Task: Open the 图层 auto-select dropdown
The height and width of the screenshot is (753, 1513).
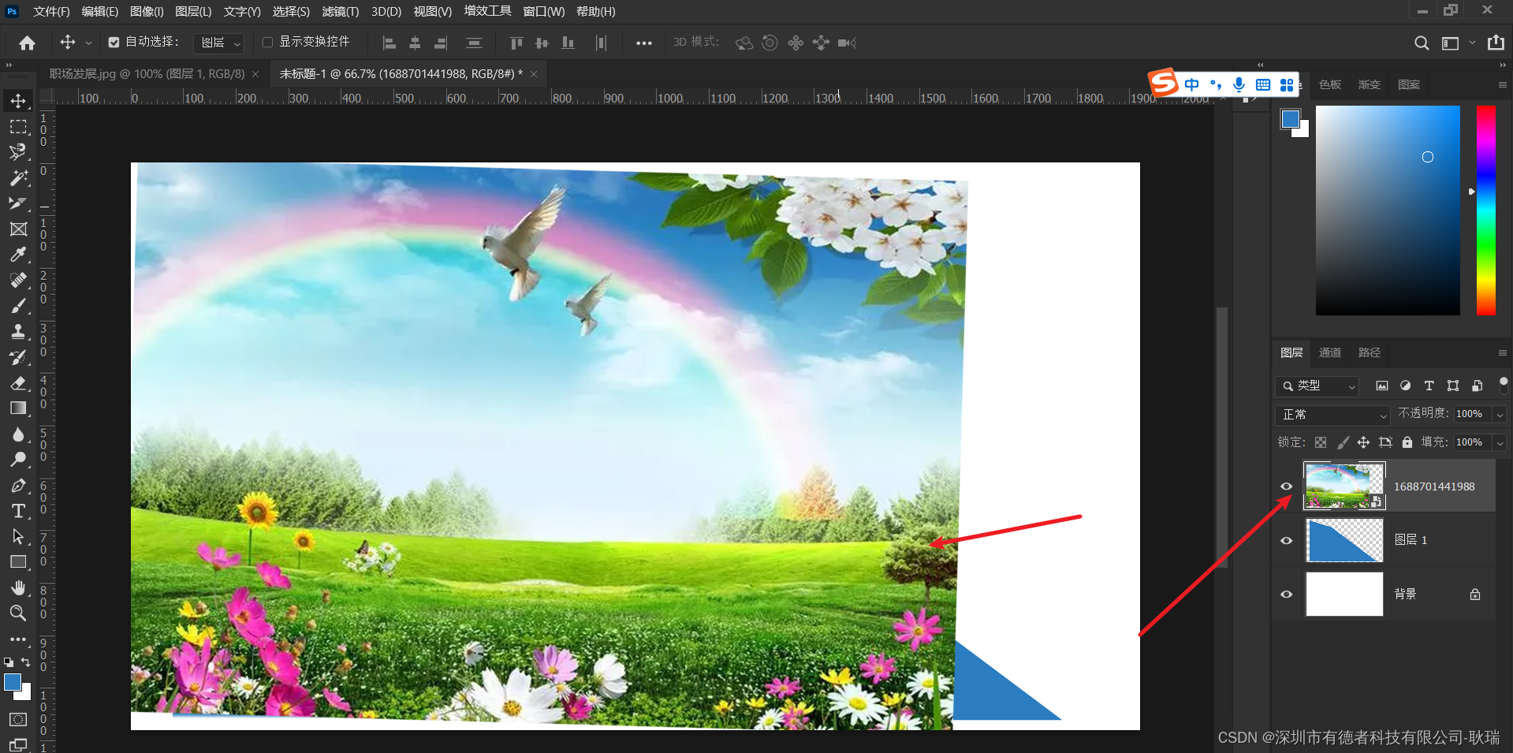Action: point(218,43)
